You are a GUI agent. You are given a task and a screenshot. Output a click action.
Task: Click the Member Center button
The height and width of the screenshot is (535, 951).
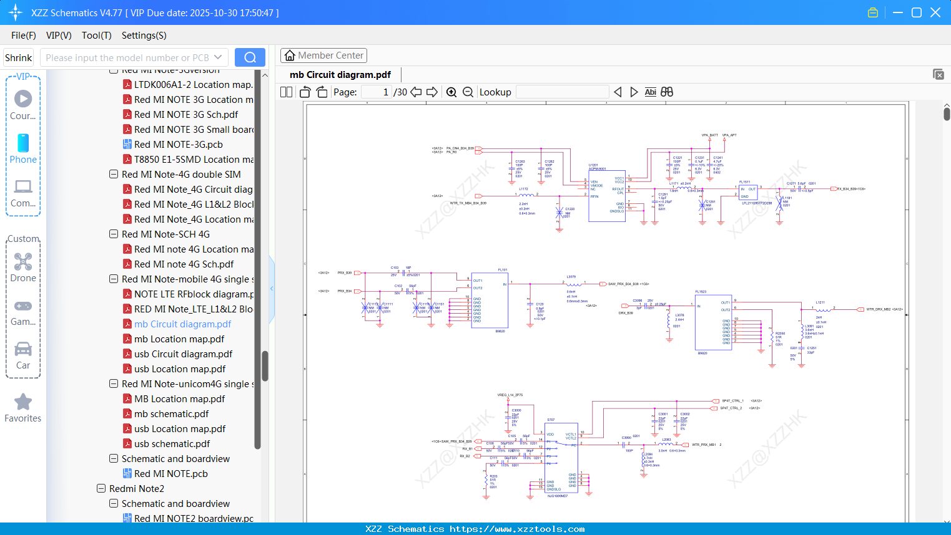point(323,55)
